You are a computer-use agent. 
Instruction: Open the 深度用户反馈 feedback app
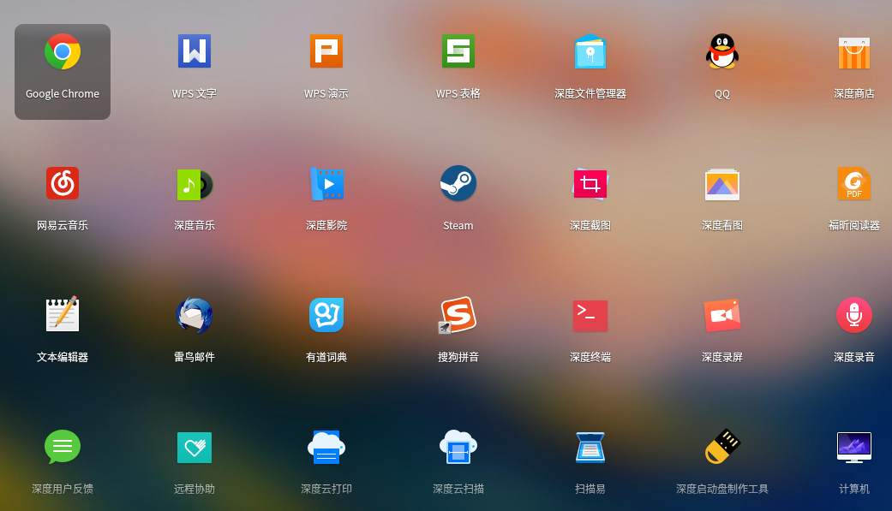click(63, 447)
